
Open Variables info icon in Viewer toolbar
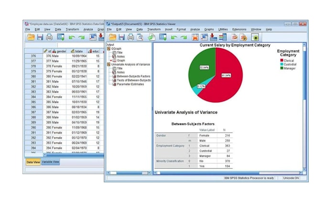click(223, 37)
